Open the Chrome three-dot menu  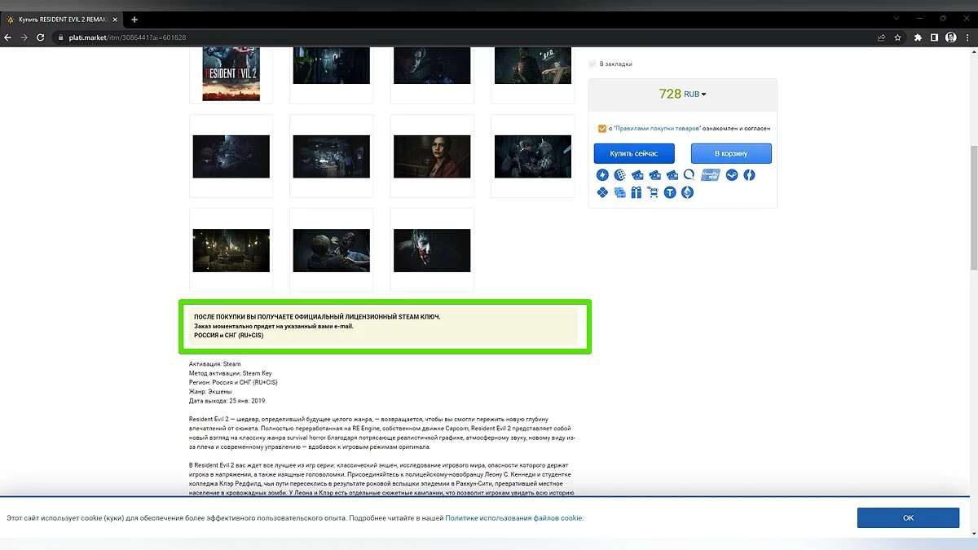pyautogui.click(x=967, y=37)
